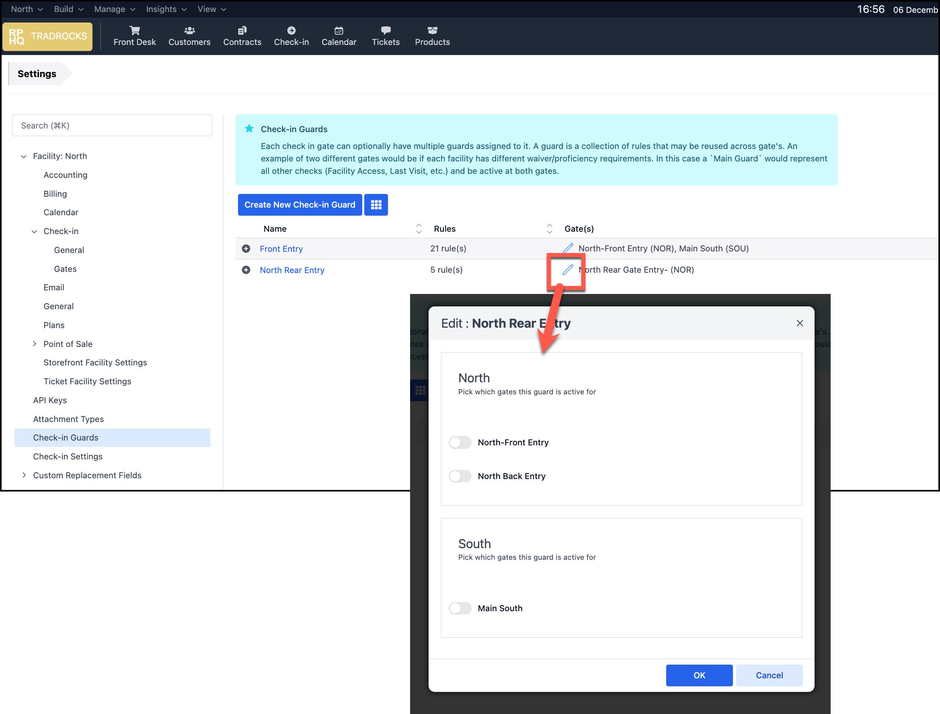Collapse the Check-in settings group
940x714 pixels.
(x=35, y=231)
